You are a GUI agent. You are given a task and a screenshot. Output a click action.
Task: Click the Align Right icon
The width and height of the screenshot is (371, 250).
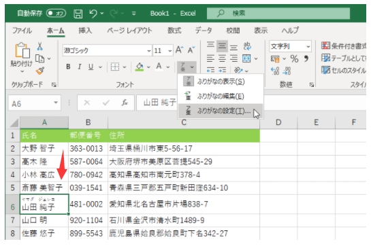click(233, 58)
